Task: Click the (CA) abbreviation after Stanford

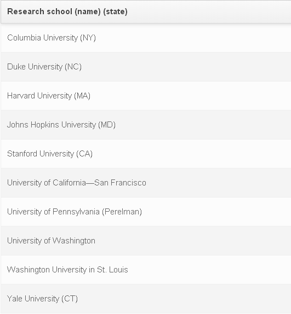Action: click(84, 154)
